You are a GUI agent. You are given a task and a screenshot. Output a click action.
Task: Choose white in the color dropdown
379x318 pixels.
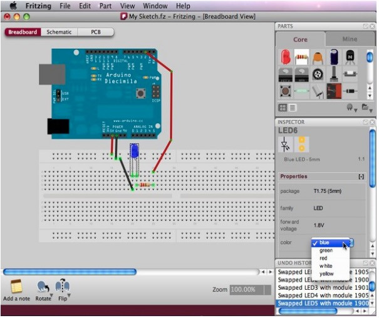326,266
